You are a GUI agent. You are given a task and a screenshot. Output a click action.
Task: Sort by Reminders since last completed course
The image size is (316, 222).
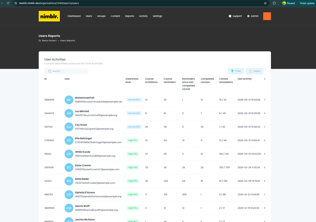pyautogui.click(x=189, y=84)
